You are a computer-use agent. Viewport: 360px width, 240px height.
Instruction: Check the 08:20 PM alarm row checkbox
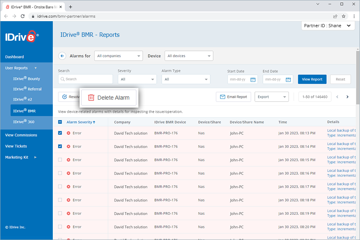tap(60, 227)
